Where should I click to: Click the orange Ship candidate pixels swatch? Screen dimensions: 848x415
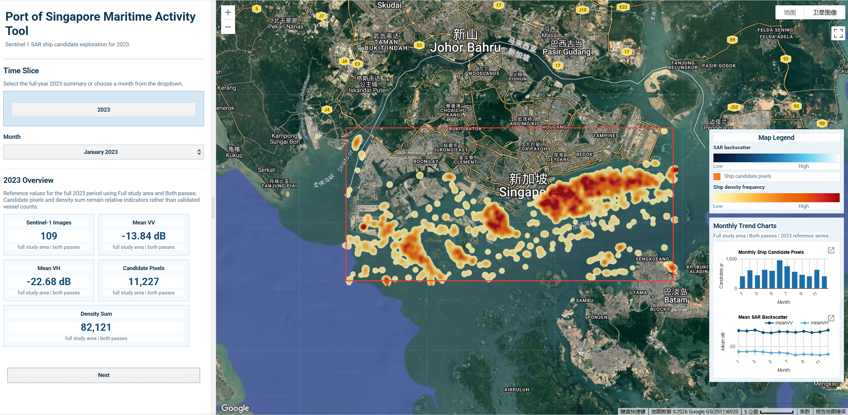click(x=717, y=176)
